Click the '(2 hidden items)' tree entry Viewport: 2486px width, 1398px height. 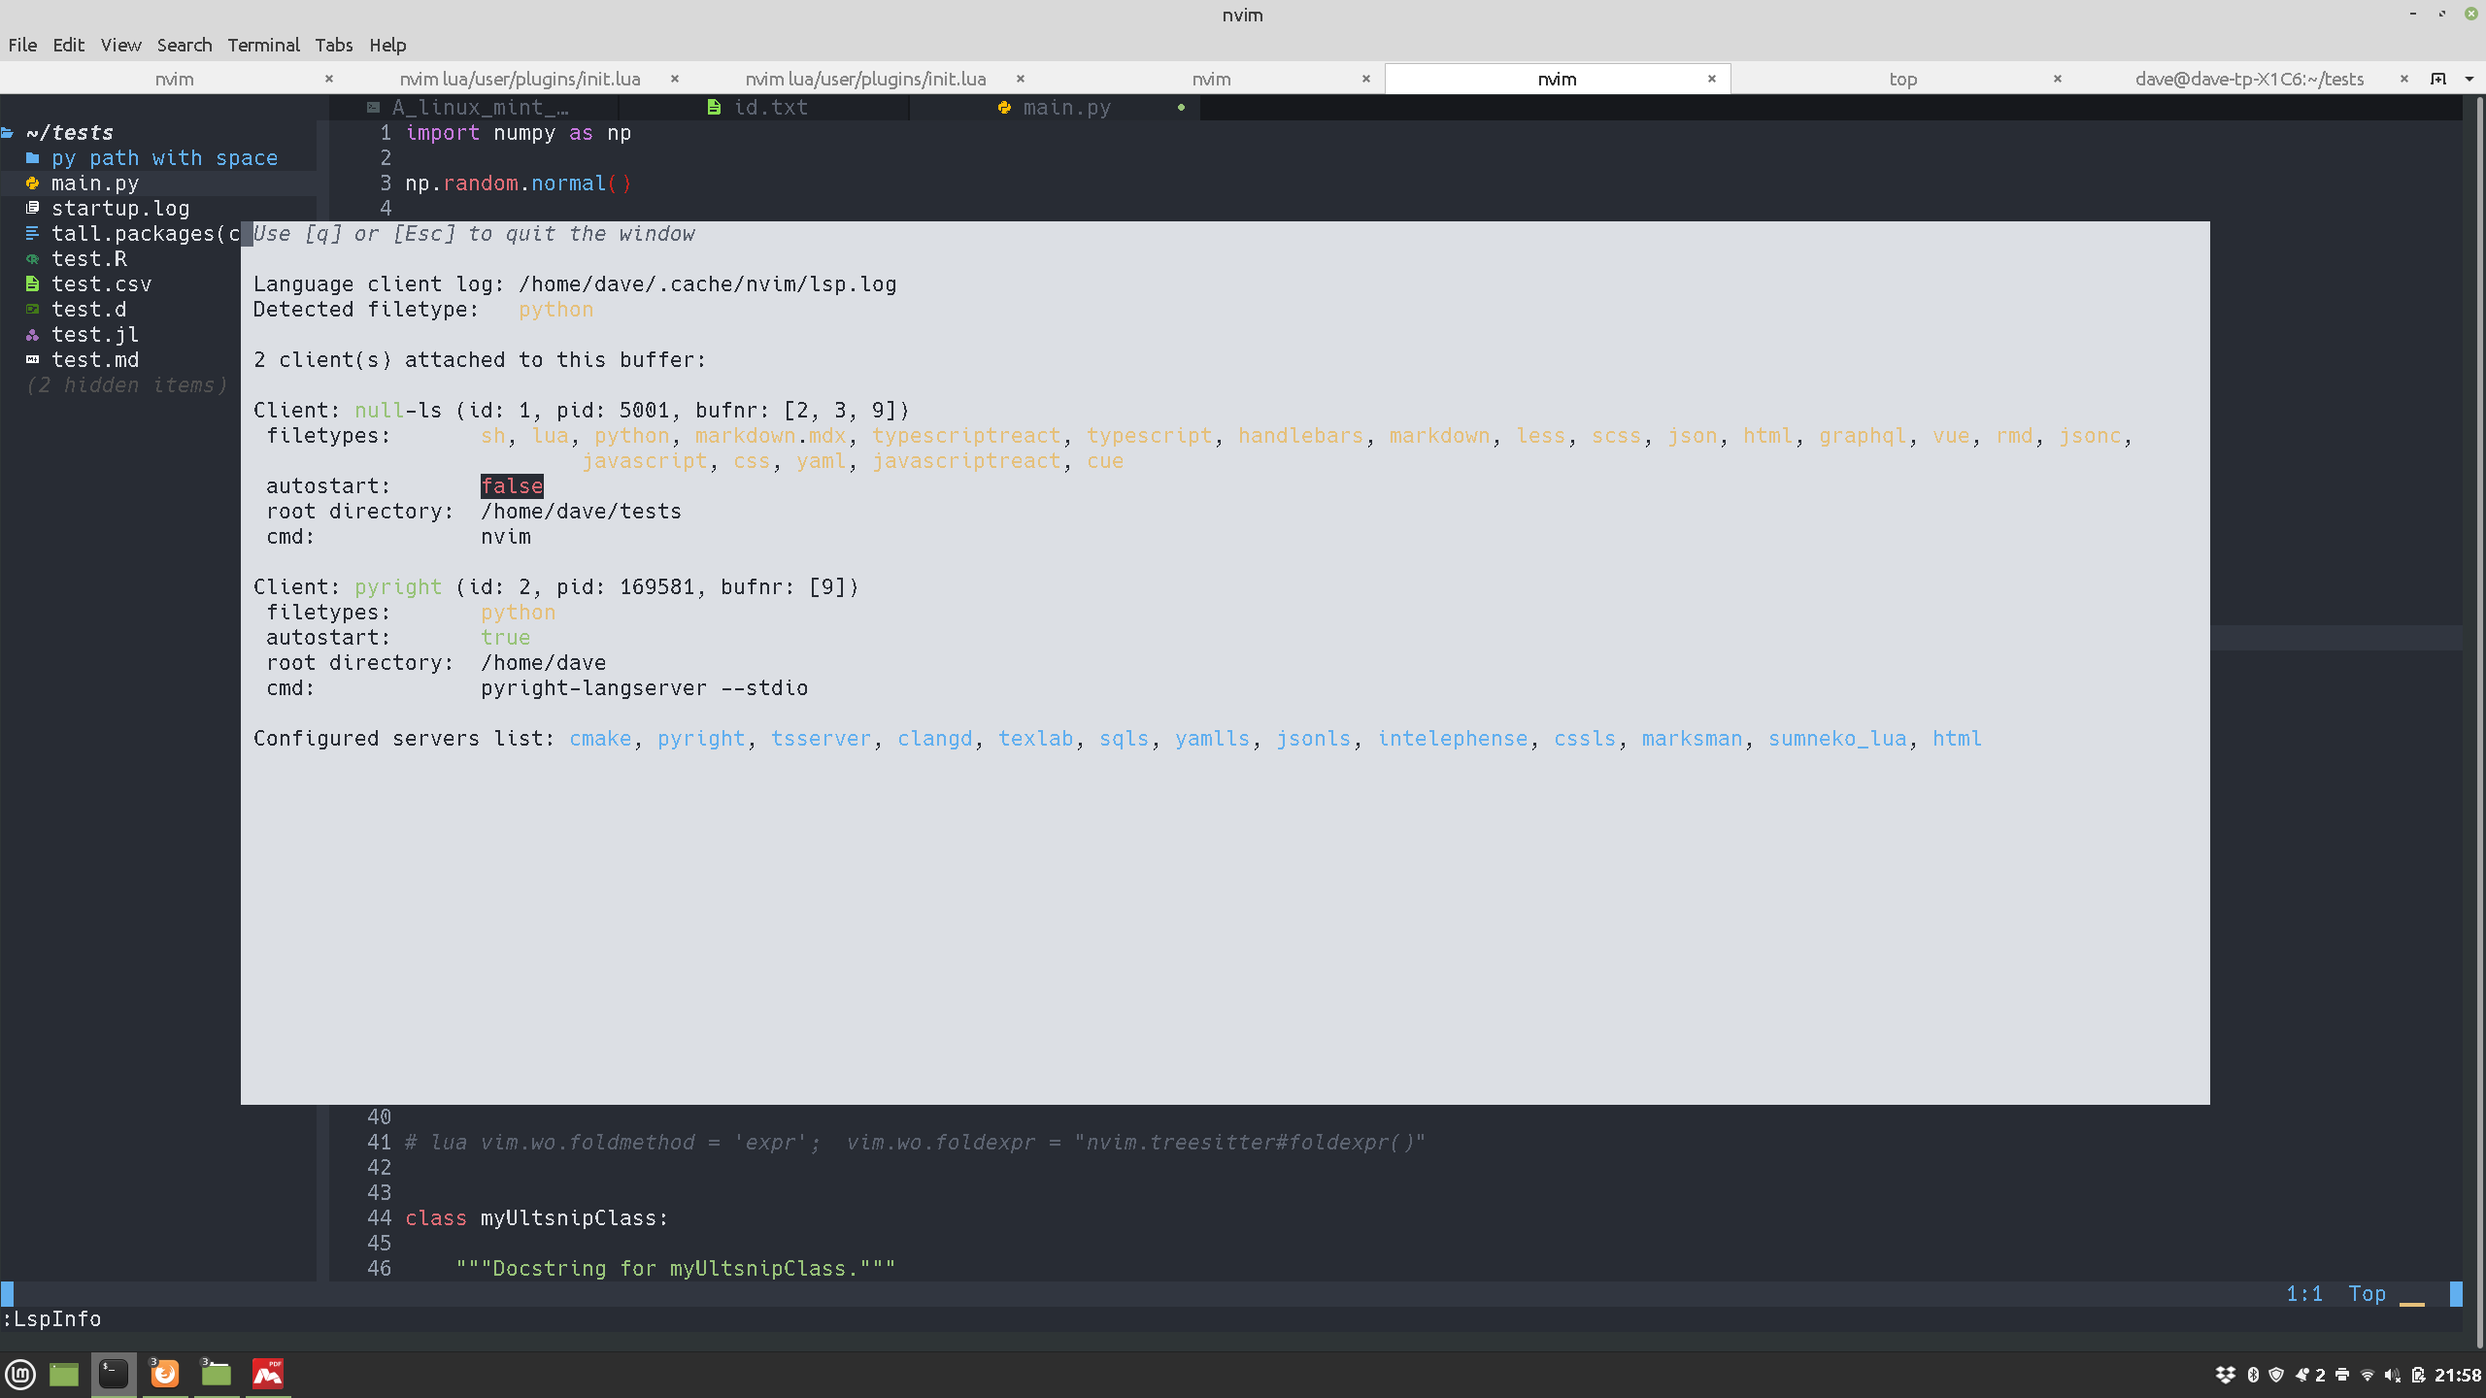click(126, 385)
